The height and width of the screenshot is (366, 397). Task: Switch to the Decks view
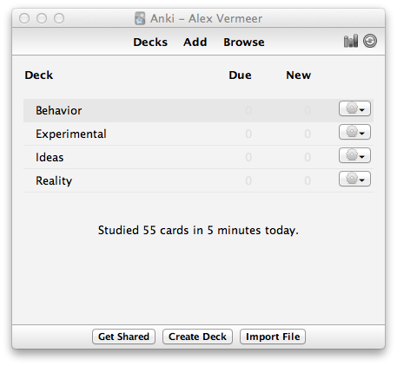[150, 42]
